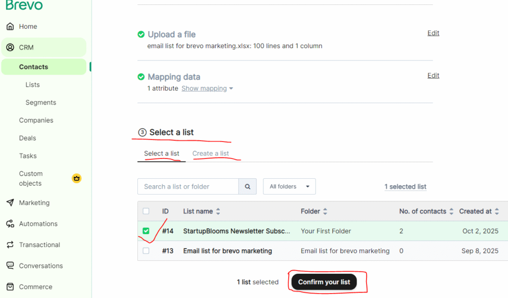Click Edit link for Upload a file
508x298 pixels.
(x=433, y=33)
